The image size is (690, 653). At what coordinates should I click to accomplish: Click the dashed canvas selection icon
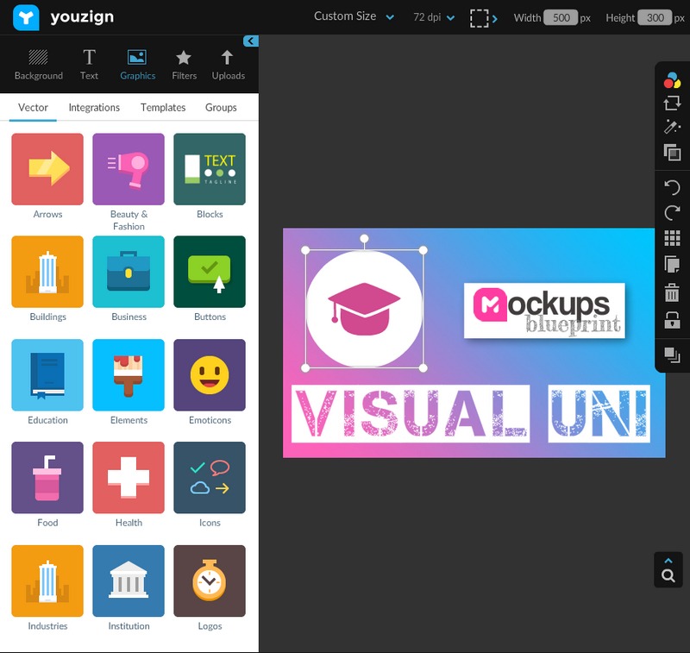pos(479,18)
